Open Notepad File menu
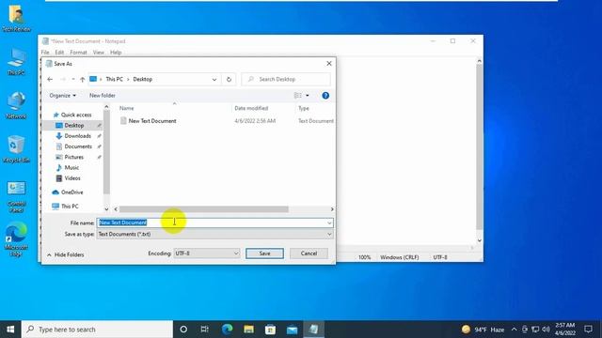Image resolution: width=602 pixels, height=338 pixels. pyautogui.click(x=45, y=53)
